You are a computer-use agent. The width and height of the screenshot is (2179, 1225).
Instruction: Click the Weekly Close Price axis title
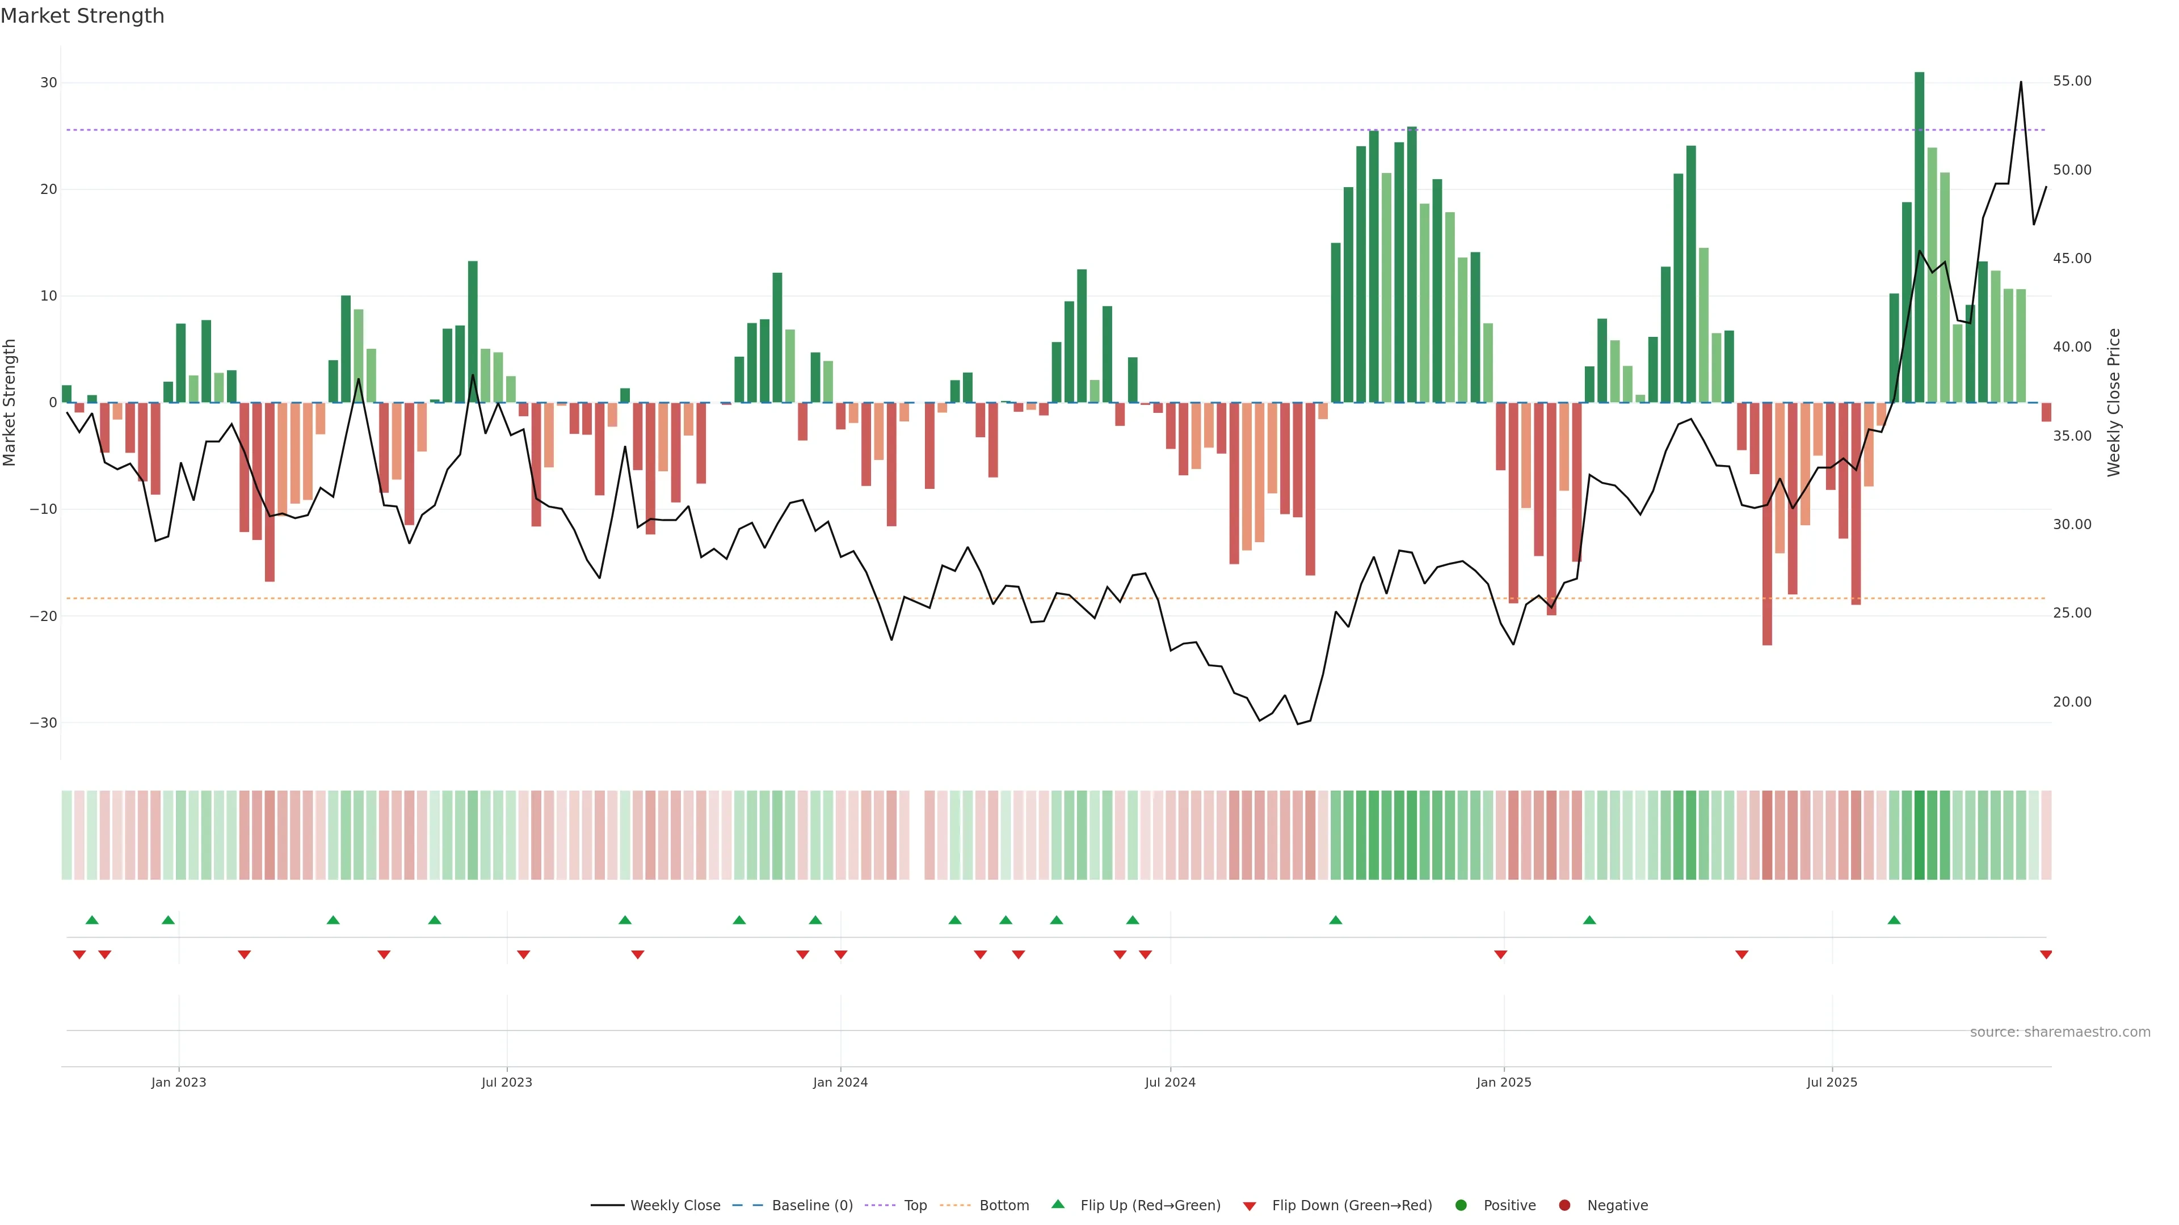(2114, 403)
